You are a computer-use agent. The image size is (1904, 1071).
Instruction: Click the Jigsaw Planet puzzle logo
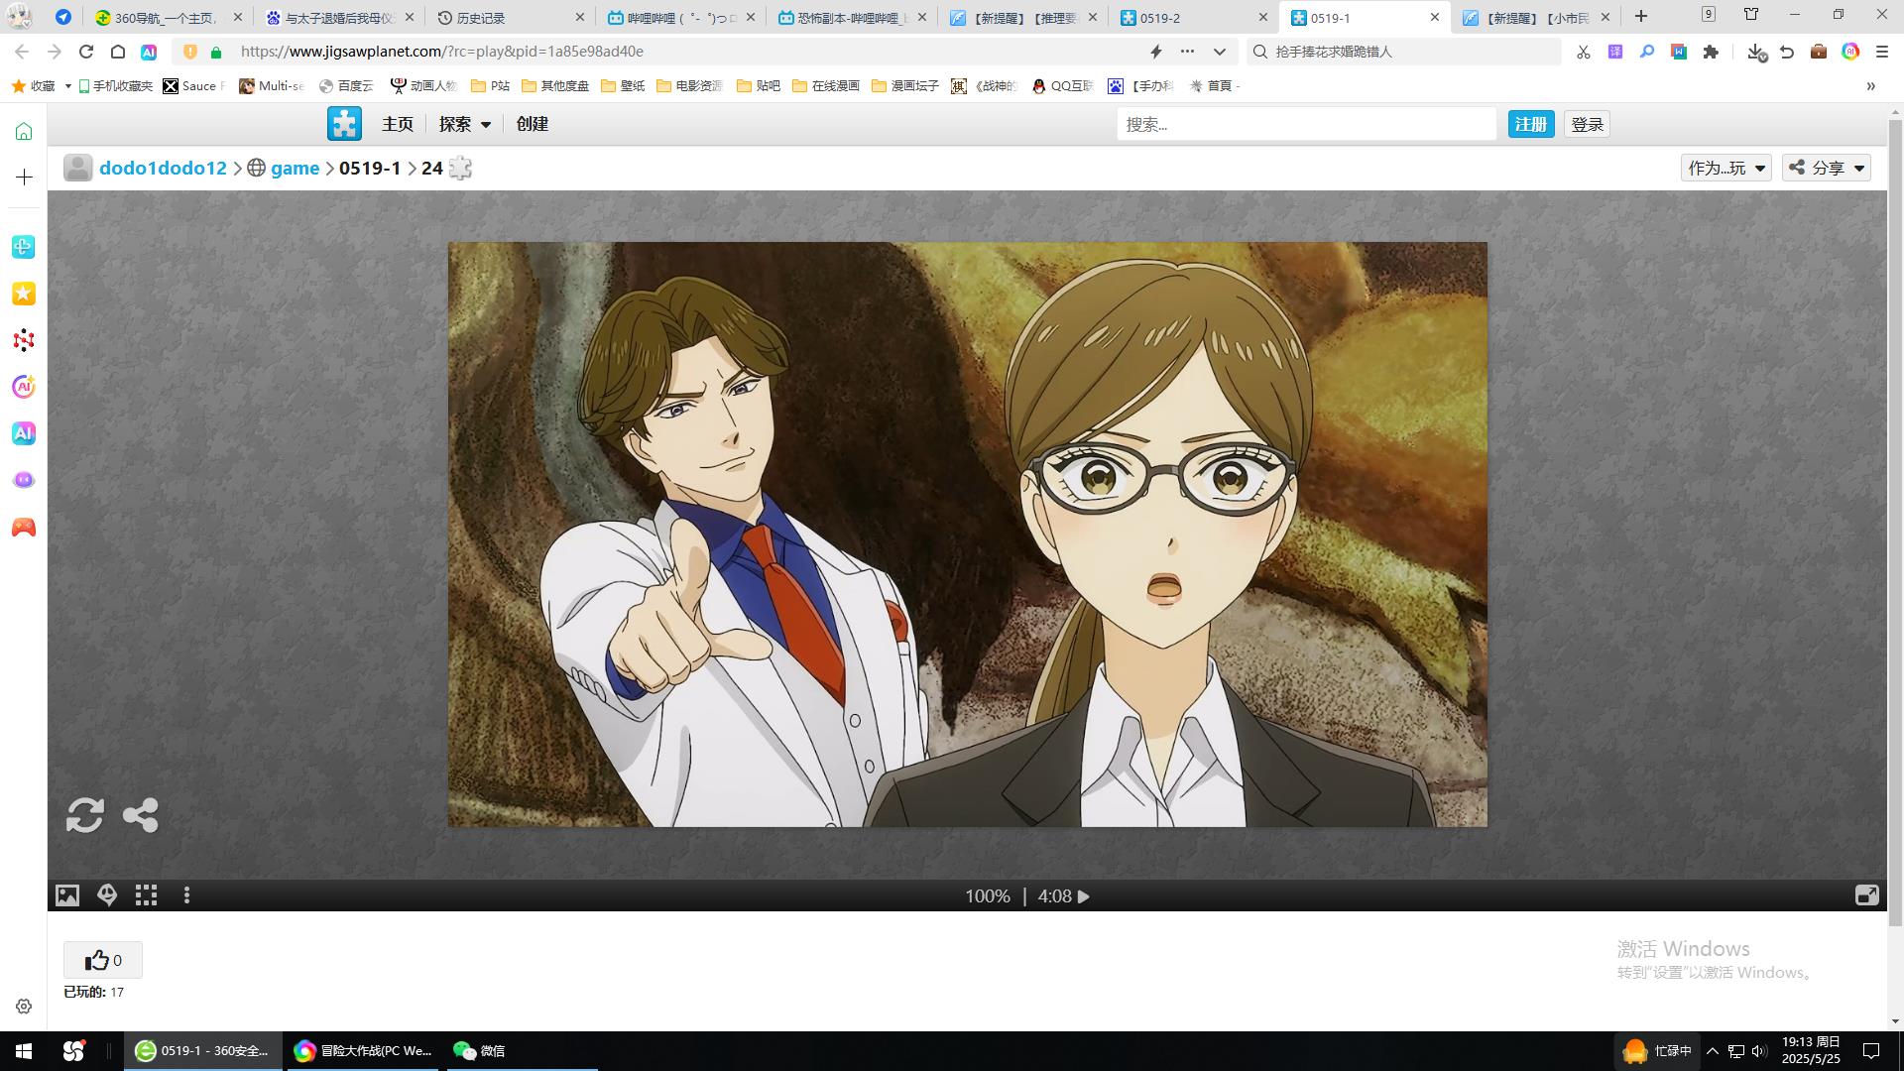(x=345, y=124)
